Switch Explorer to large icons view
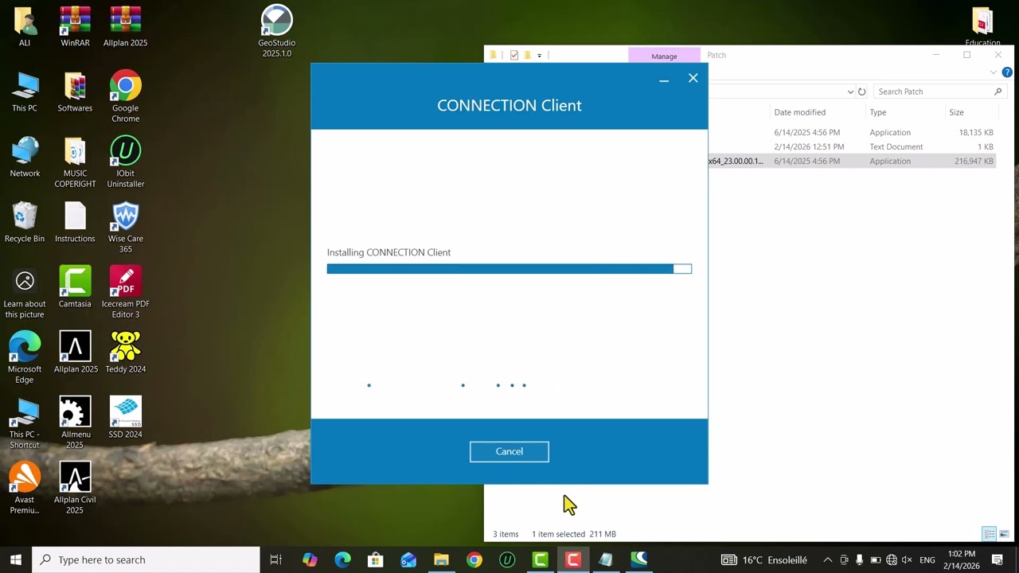This screenshot has width=1019, height=573. pos(1004,534)
